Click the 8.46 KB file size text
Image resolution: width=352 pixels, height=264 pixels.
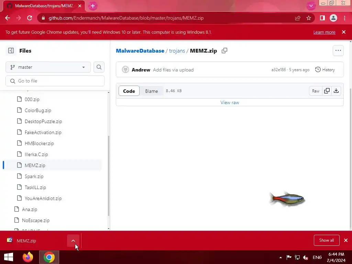click(x=174, y=91)
